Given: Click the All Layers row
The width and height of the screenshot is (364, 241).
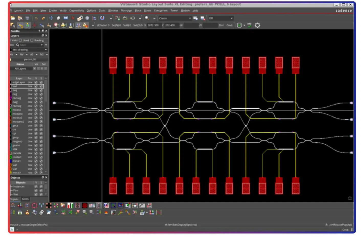Looking at the screenshot, I should click(x=20, y=69).
